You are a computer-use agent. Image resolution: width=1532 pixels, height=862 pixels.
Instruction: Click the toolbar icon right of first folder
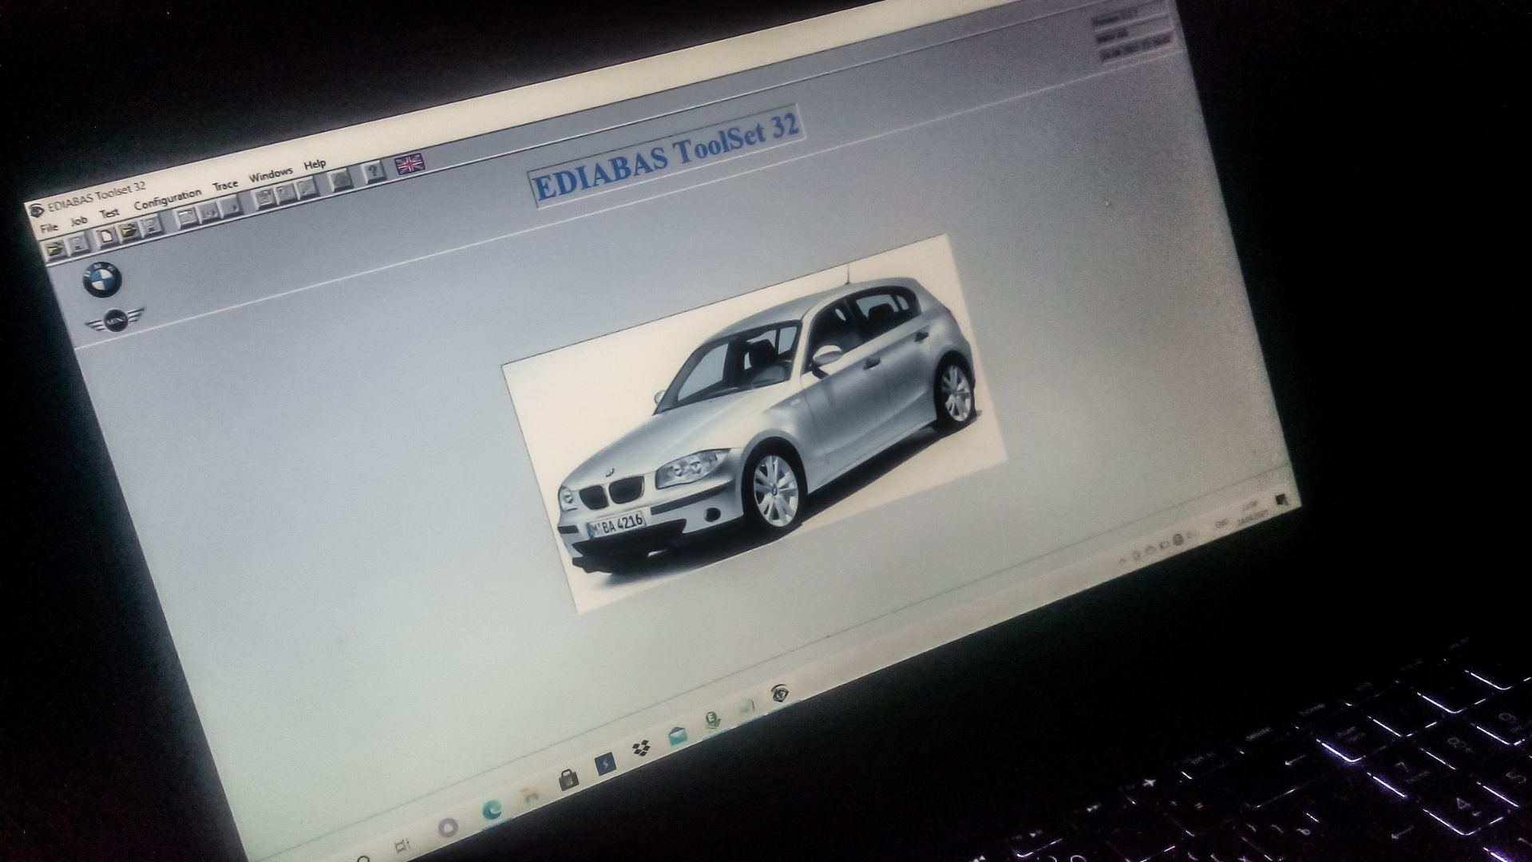point(78,244)
